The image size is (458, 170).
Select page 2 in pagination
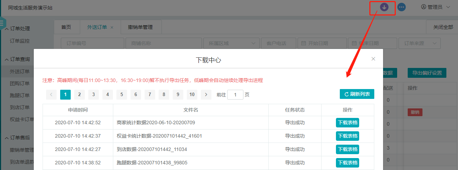[x=79, y=94]
